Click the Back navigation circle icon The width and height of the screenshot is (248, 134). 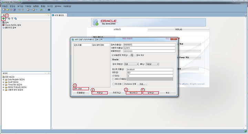[28, 10]
